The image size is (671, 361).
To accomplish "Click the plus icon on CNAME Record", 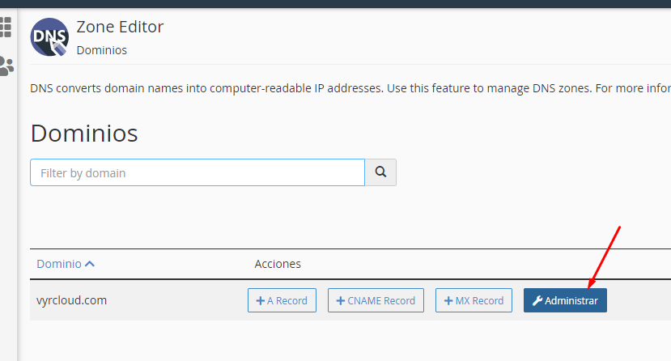I will (341, 300).
